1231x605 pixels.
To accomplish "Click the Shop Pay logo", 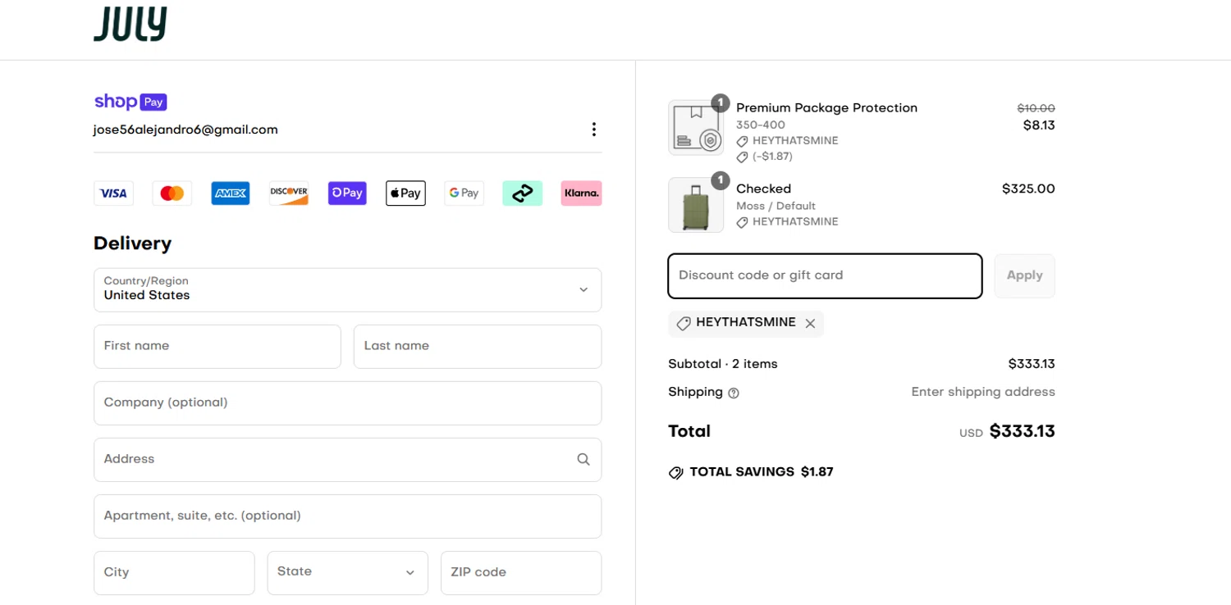I will click(130, 102).
